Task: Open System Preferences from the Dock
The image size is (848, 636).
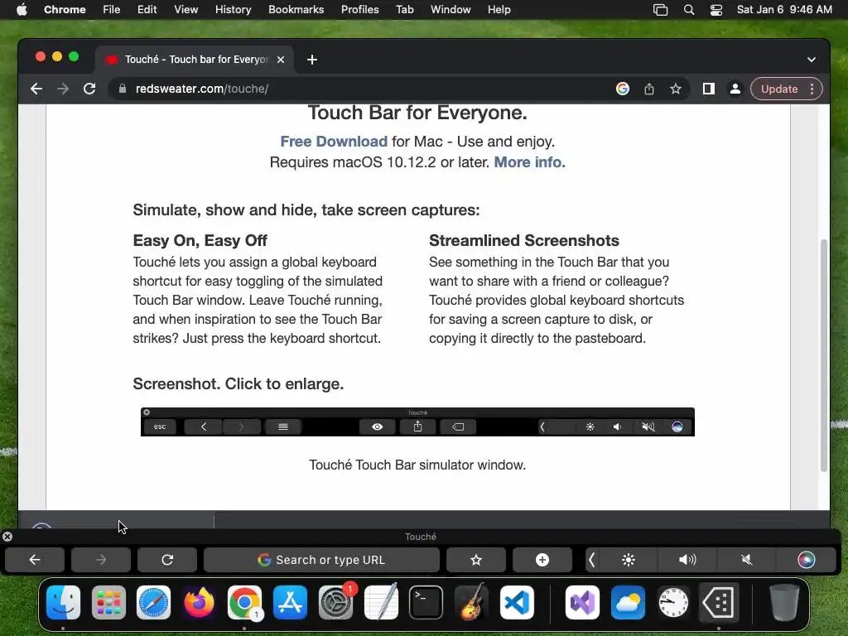Action: click(x=336, y=603)
